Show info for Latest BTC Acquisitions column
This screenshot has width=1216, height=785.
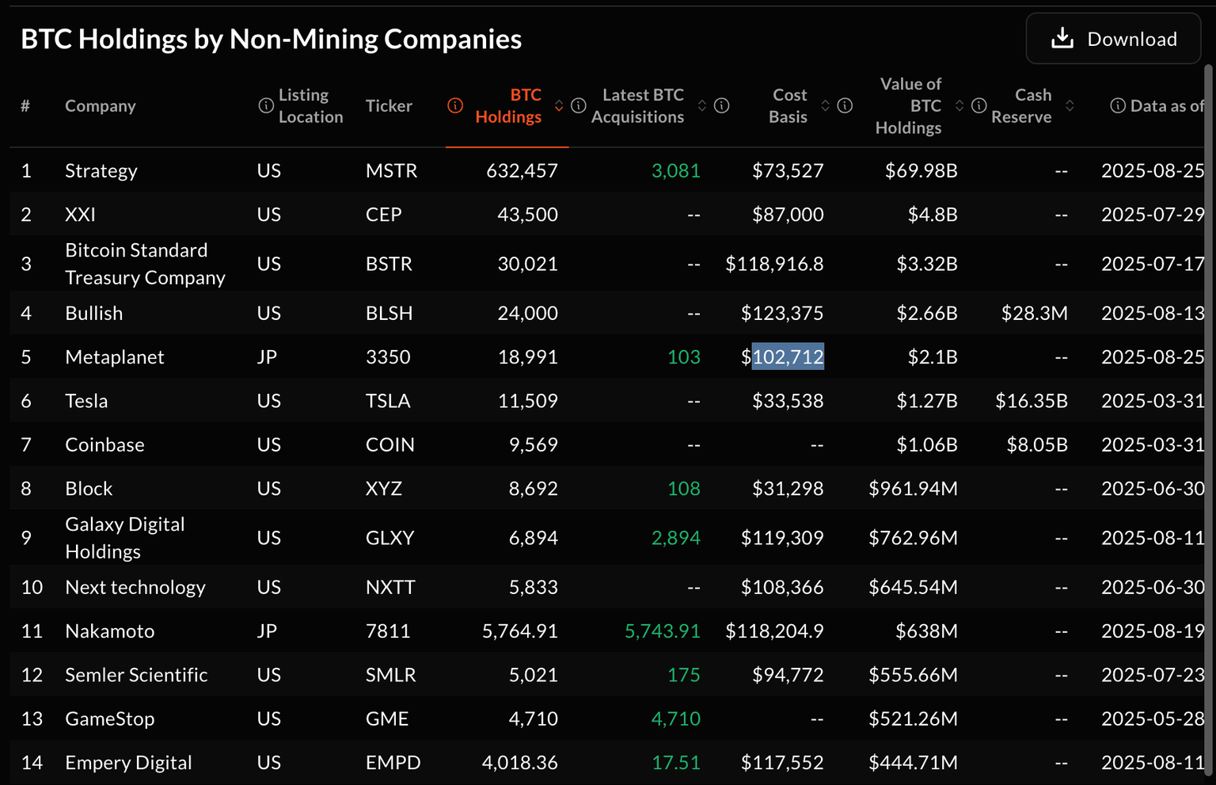[x=579, y=106]
